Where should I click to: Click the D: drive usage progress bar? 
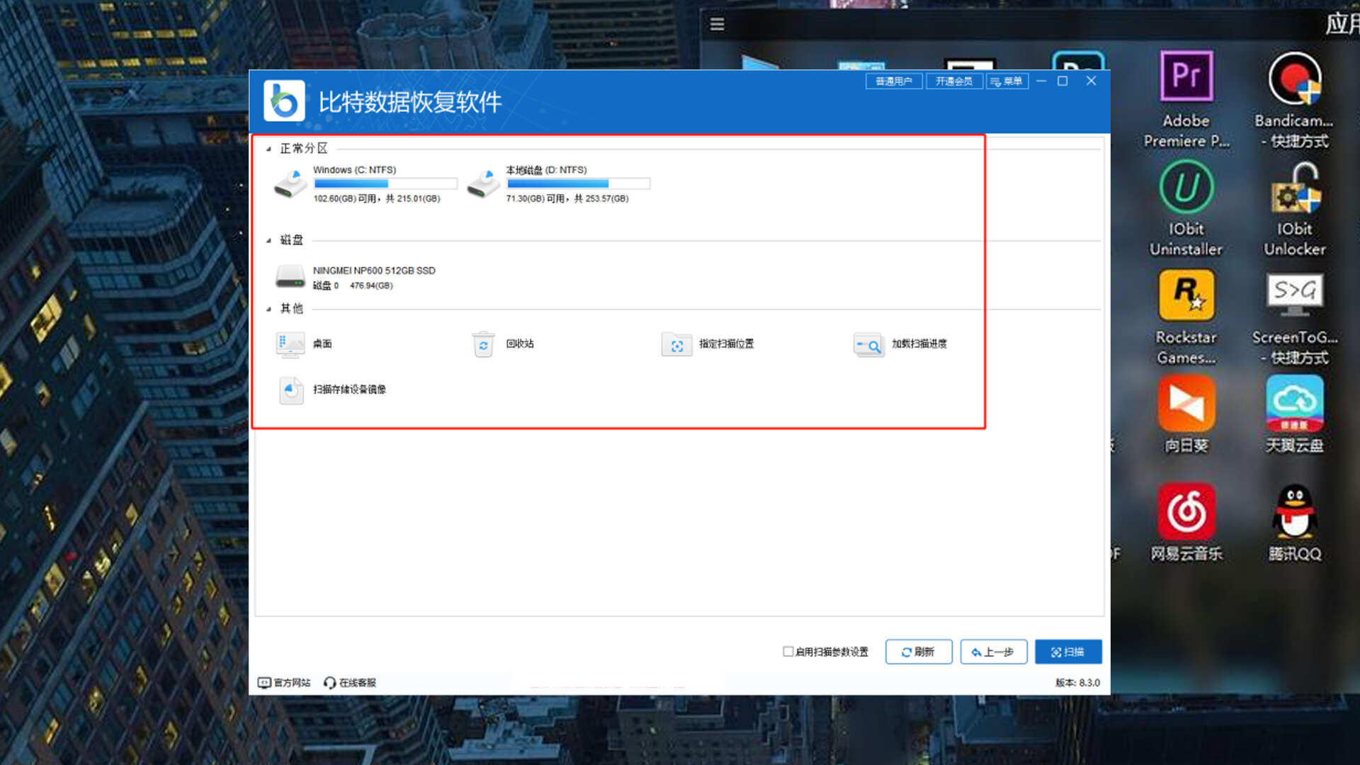tap(578, 183)
